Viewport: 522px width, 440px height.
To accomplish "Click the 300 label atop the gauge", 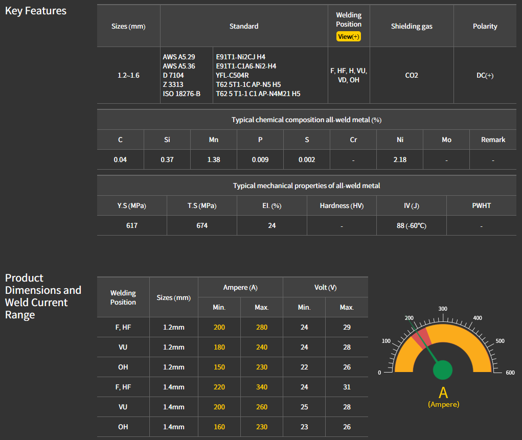I will (x=443, y=309).
